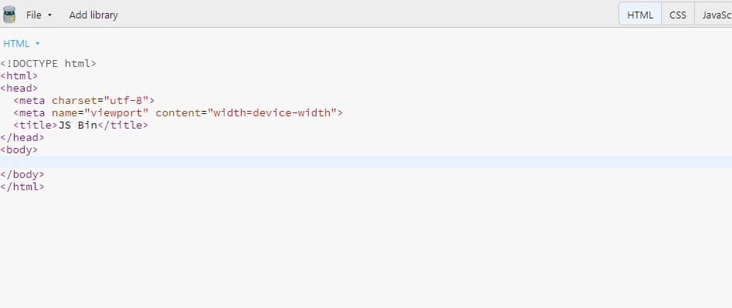Click the "utf-8" charset value
The width and height of the screenshot is (732, 308).
coord(126,101)
